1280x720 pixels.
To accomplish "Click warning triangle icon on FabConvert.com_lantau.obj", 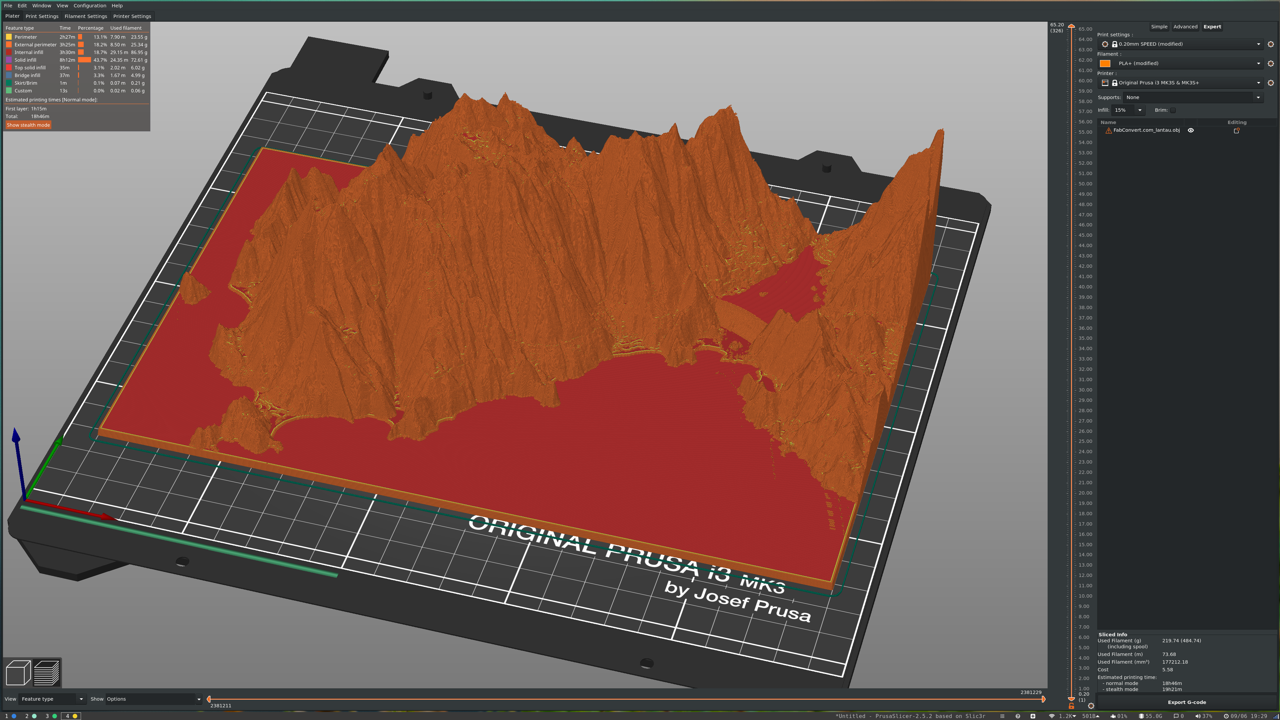I will pos(1108,131).
